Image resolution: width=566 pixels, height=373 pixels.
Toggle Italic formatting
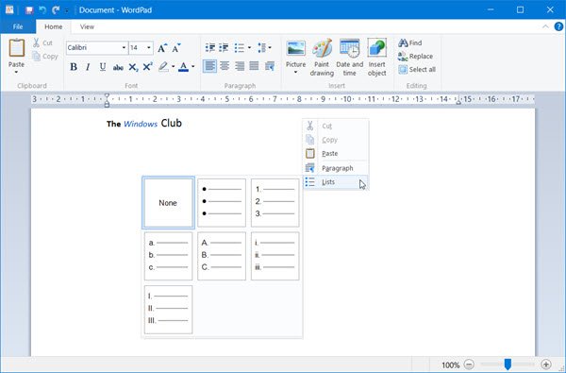tap(88, 67)
